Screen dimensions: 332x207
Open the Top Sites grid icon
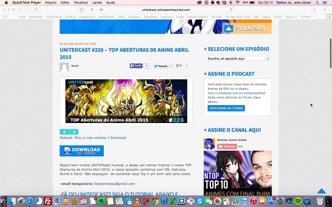[x=5, y=17]
